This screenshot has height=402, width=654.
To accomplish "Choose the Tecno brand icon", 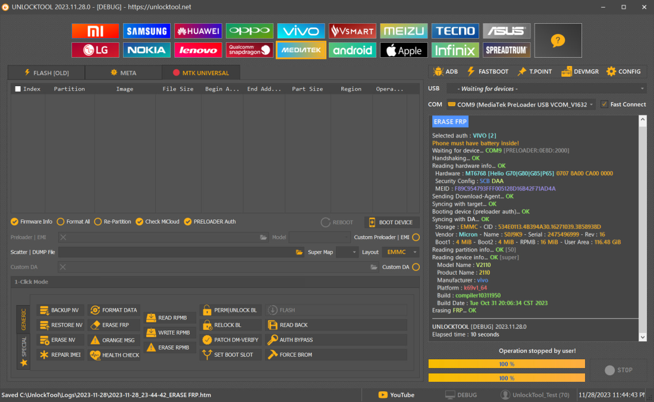I will click(455, 31).
